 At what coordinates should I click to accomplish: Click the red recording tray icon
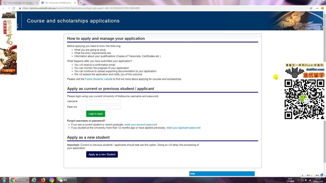click(302, 180)
